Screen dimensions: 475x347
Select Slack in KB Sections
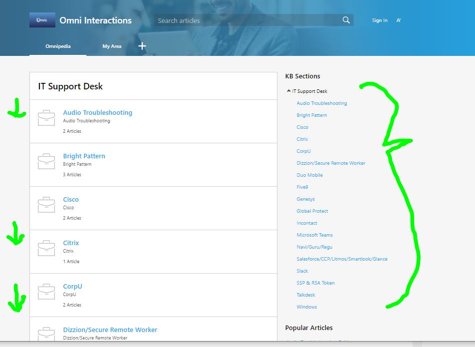pos(302,271)
